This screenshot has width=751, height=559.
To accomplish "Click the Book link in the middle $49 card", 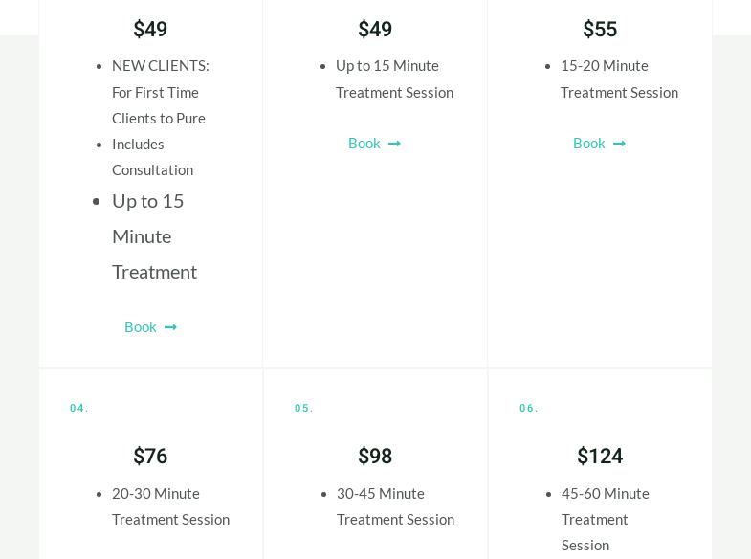I will coord(364,143).
